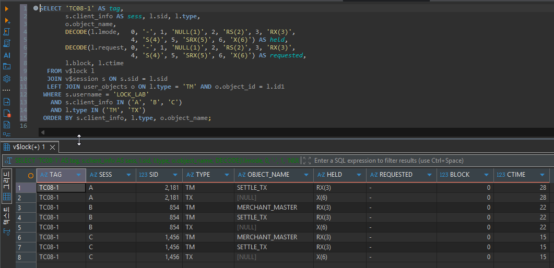This screenshot has width=554, height=268.
Task: Select row number 1 header
Action: coord(26,188)
